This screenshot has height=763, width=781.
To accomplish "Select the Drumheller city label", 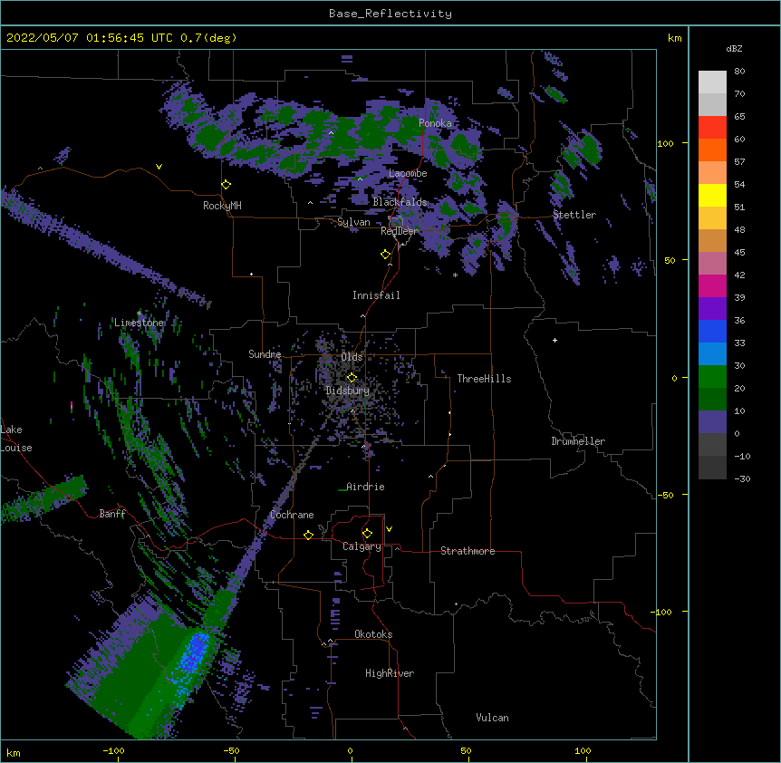I will [578, 441].
